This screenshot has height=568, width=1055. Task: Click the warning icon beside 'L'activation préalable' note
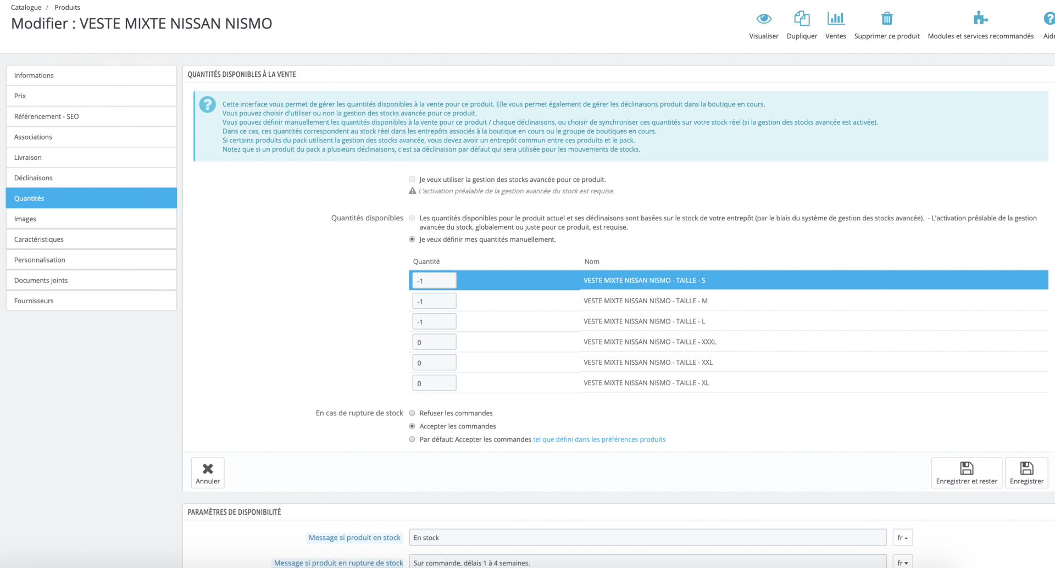(413, 191)
